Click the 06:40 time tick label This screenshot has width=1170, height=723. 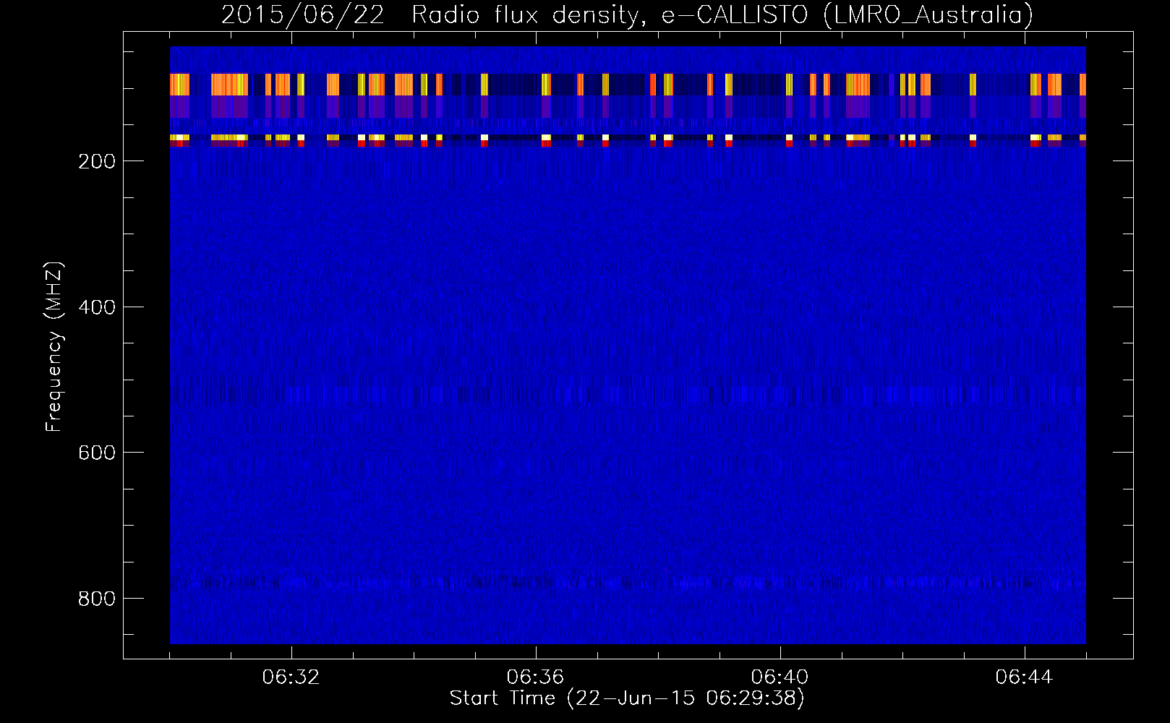click(x=780, y=677)
